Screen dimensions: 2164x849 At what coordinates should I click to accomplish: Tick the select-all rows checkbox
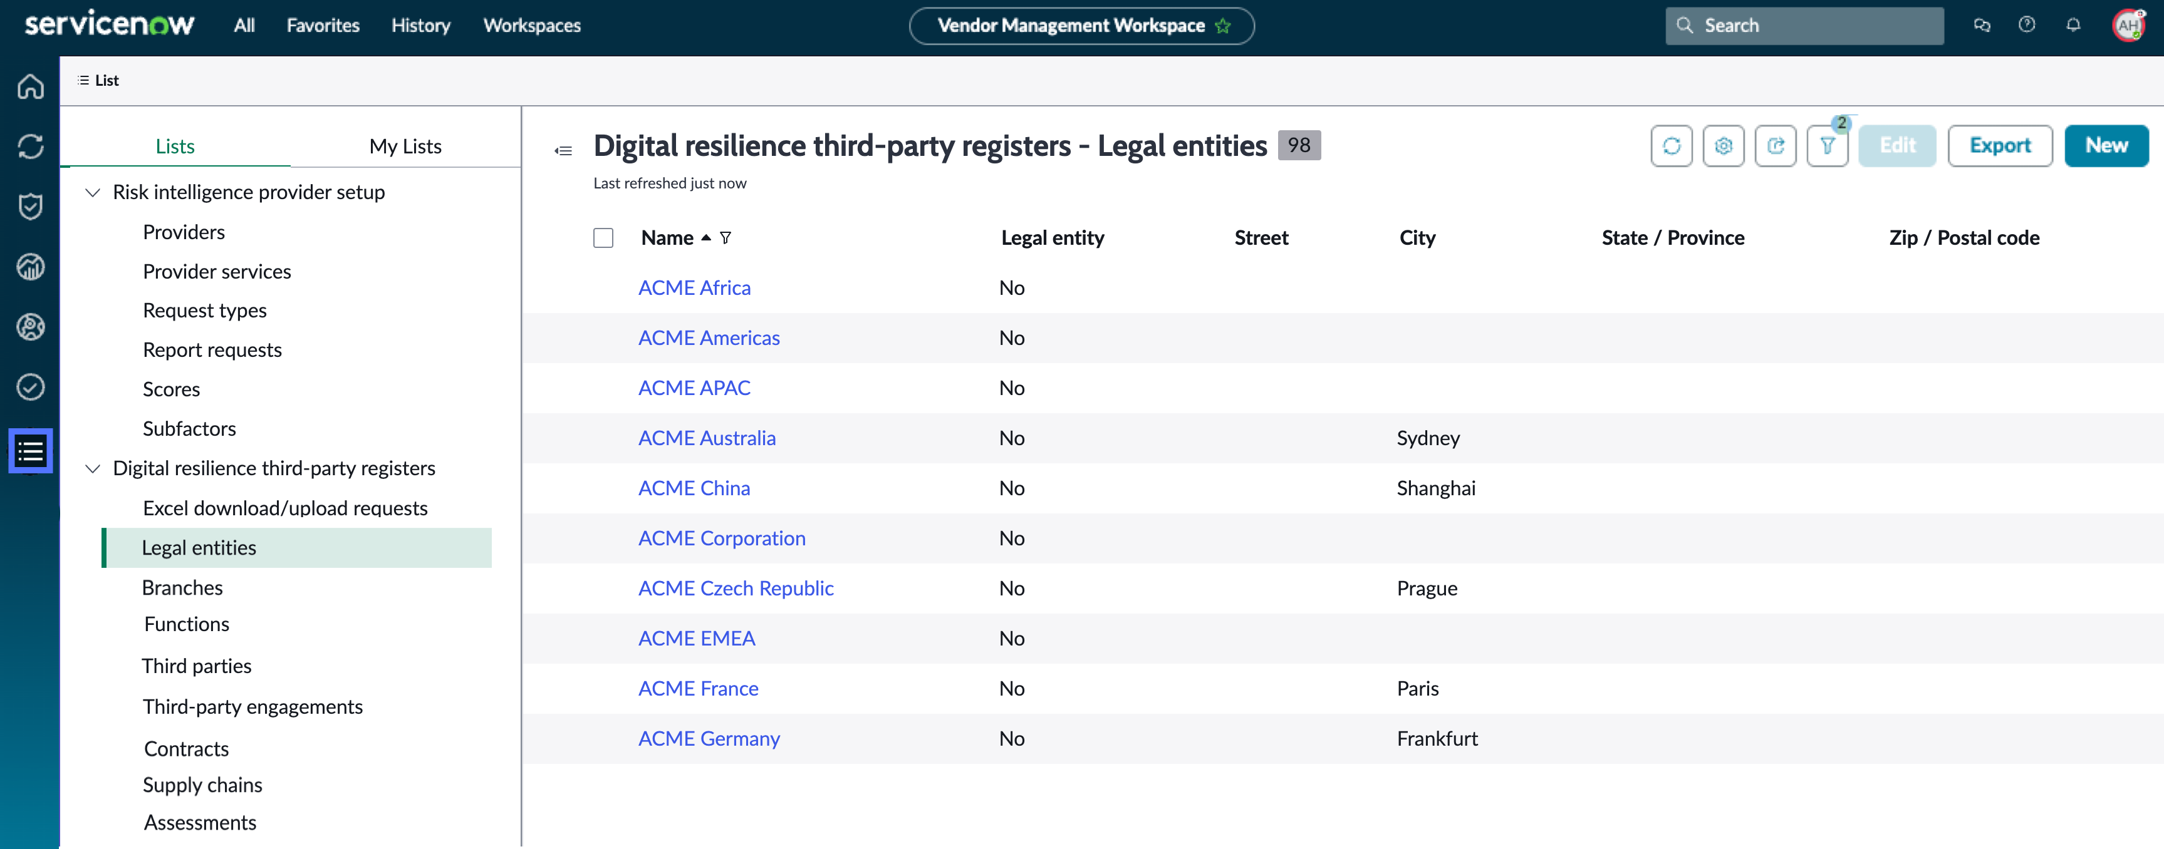tap(603, 238)
